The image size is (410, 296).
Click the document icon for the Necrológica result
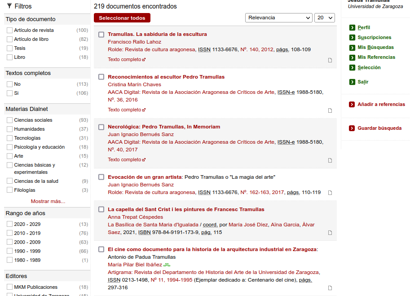point(330,160)
